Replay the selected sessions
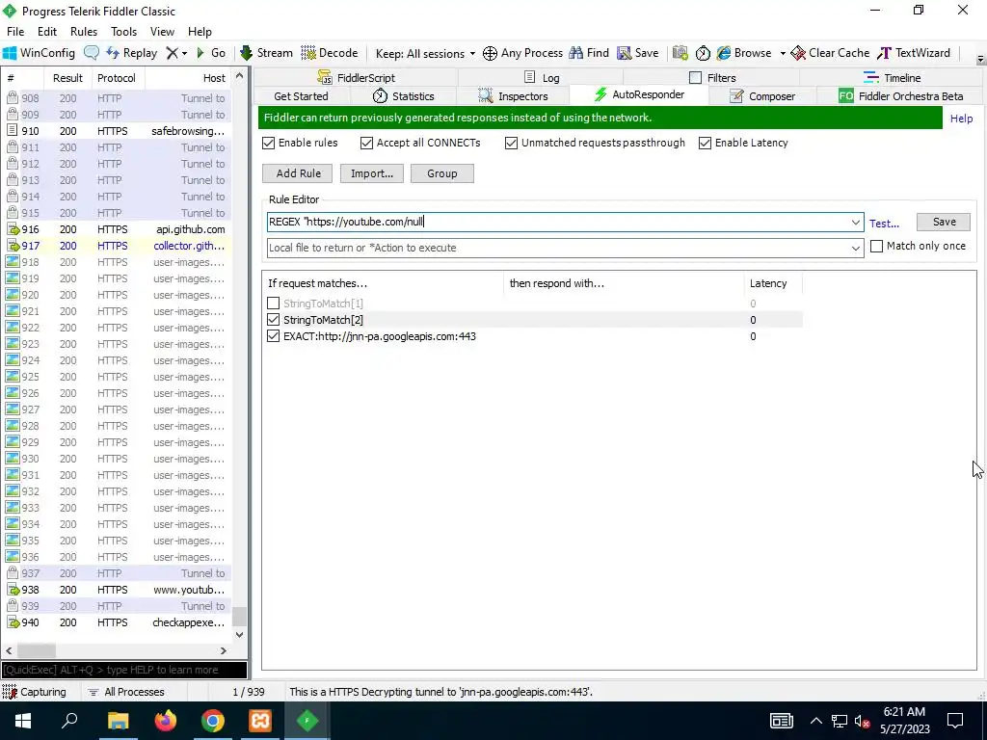 (132, 53)
